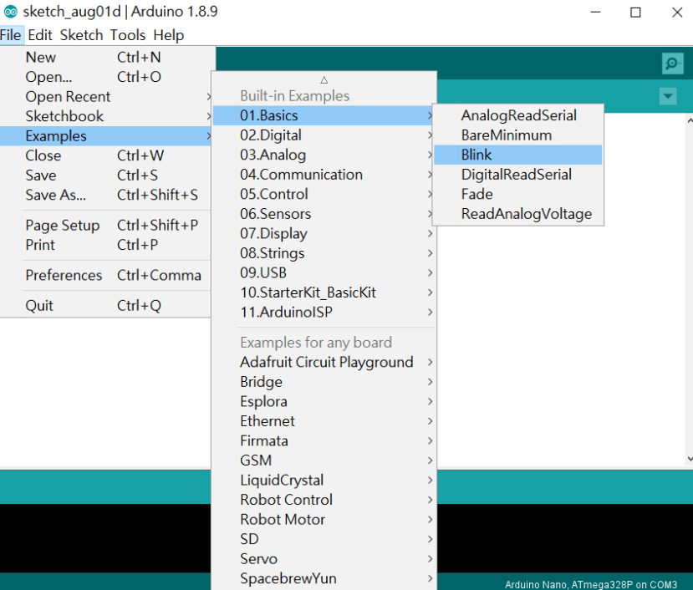Expand the Servo examples submenu
This screenshot has height=590, width=693.
point(324,558)
